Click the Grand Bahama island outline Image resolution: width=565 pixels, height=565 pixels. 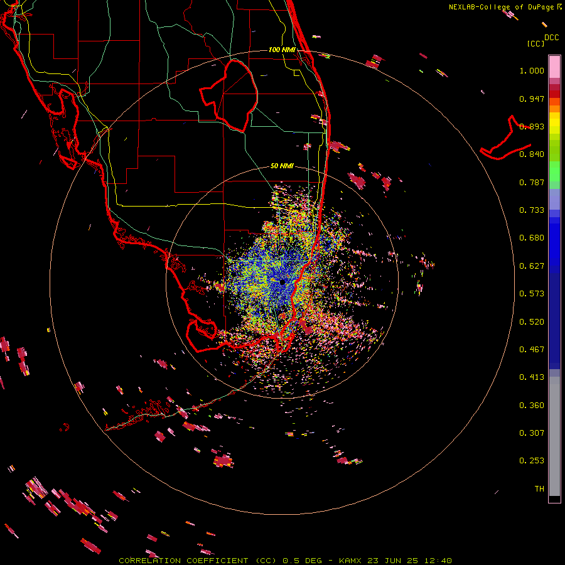point(505,138)
